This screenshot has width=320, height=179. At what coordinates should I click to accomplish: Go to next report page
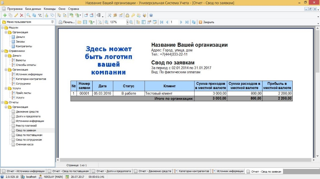point(181,22)
